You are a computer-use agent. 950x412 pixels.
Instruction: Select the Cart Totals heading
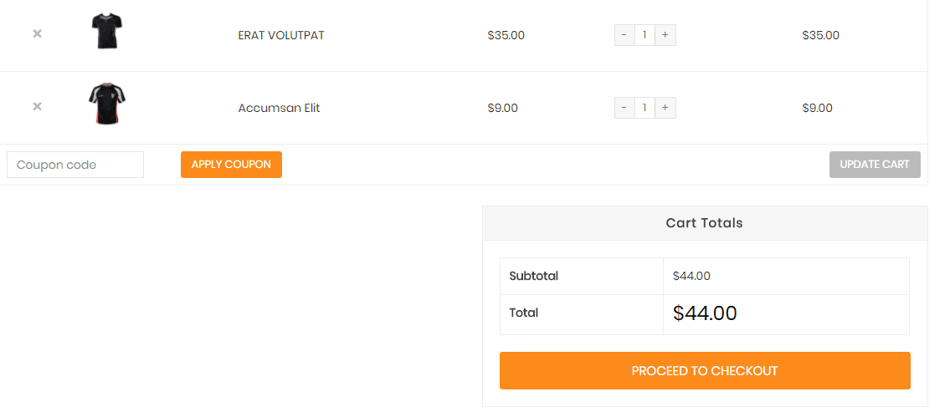[x=704, y=222]
